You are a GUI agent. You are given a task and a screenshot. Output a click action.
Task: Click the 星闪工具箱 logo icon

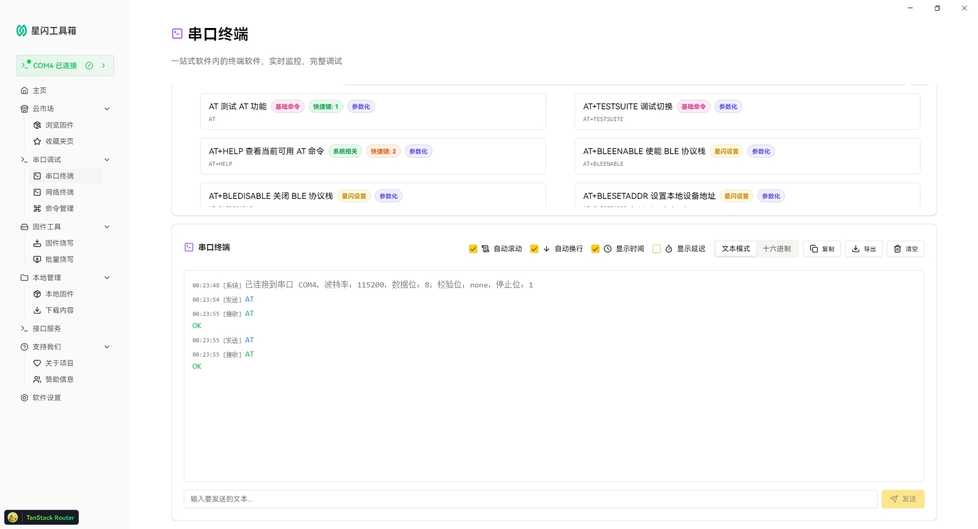[21, 31]
